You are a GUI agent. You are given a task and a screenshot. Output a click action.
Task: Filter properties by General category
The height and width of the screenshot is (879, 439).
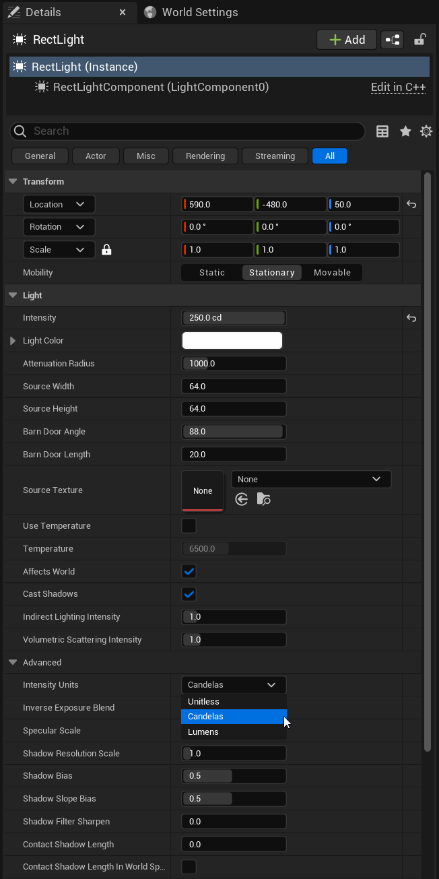40,156
